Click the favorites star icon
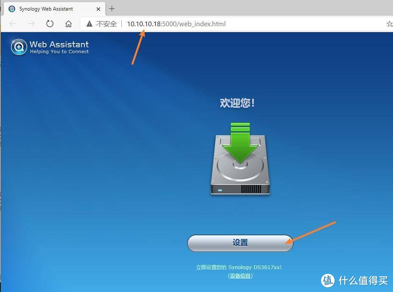393x292 pixels. click(390, 24)
